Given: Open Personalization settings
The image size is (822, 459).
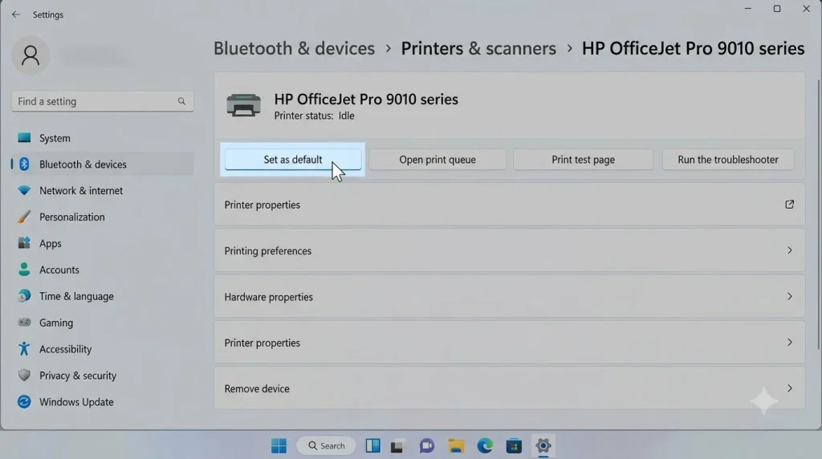Looking at the screenshot, I should (103, 217).
